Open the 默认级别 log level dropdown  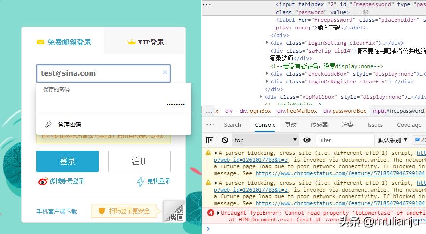point(392,140)
